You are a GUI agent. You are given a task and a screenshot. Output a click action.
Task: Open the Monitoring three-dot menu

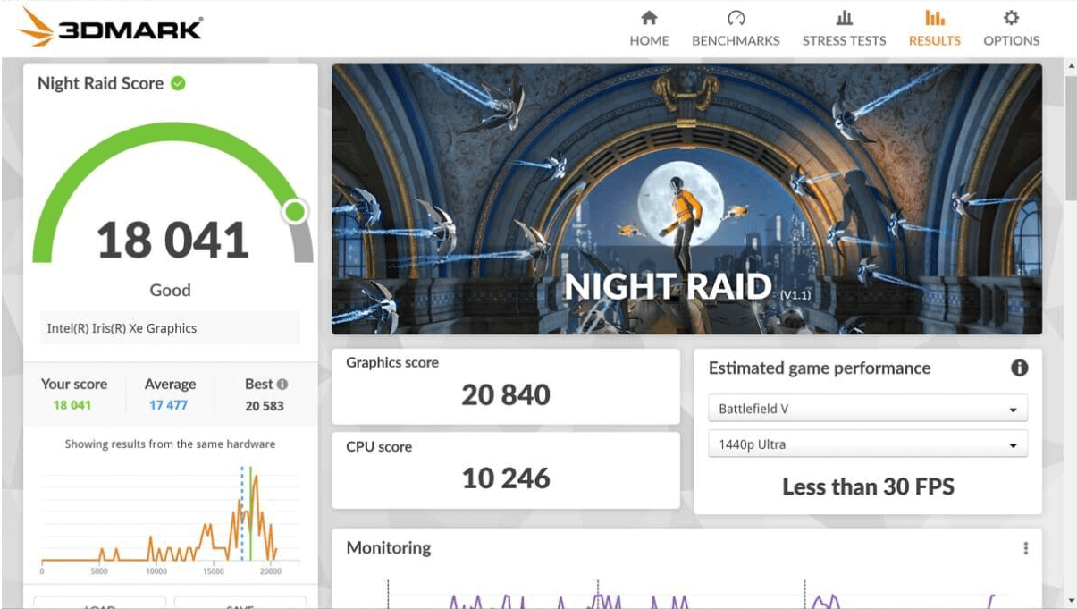1025,548
